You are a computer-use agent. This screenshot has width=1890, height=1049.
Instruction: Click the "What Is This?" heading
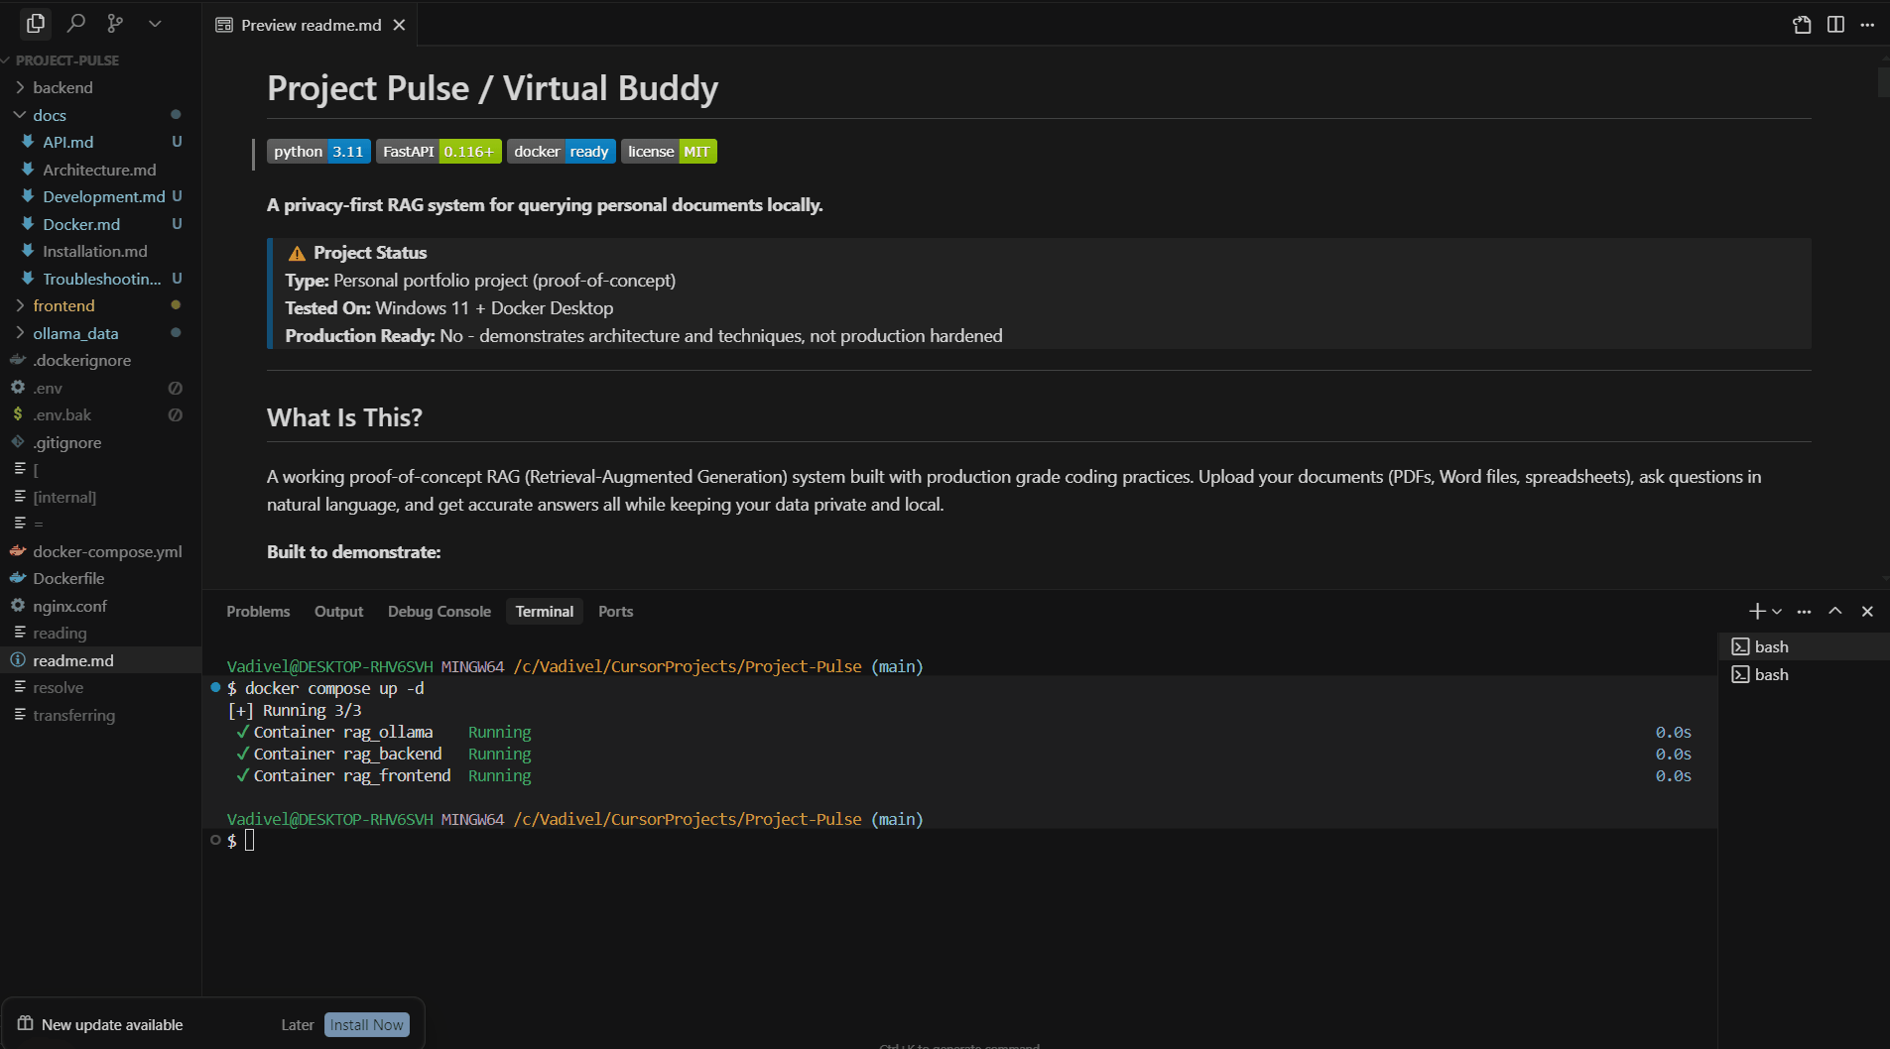coord(344,417)
